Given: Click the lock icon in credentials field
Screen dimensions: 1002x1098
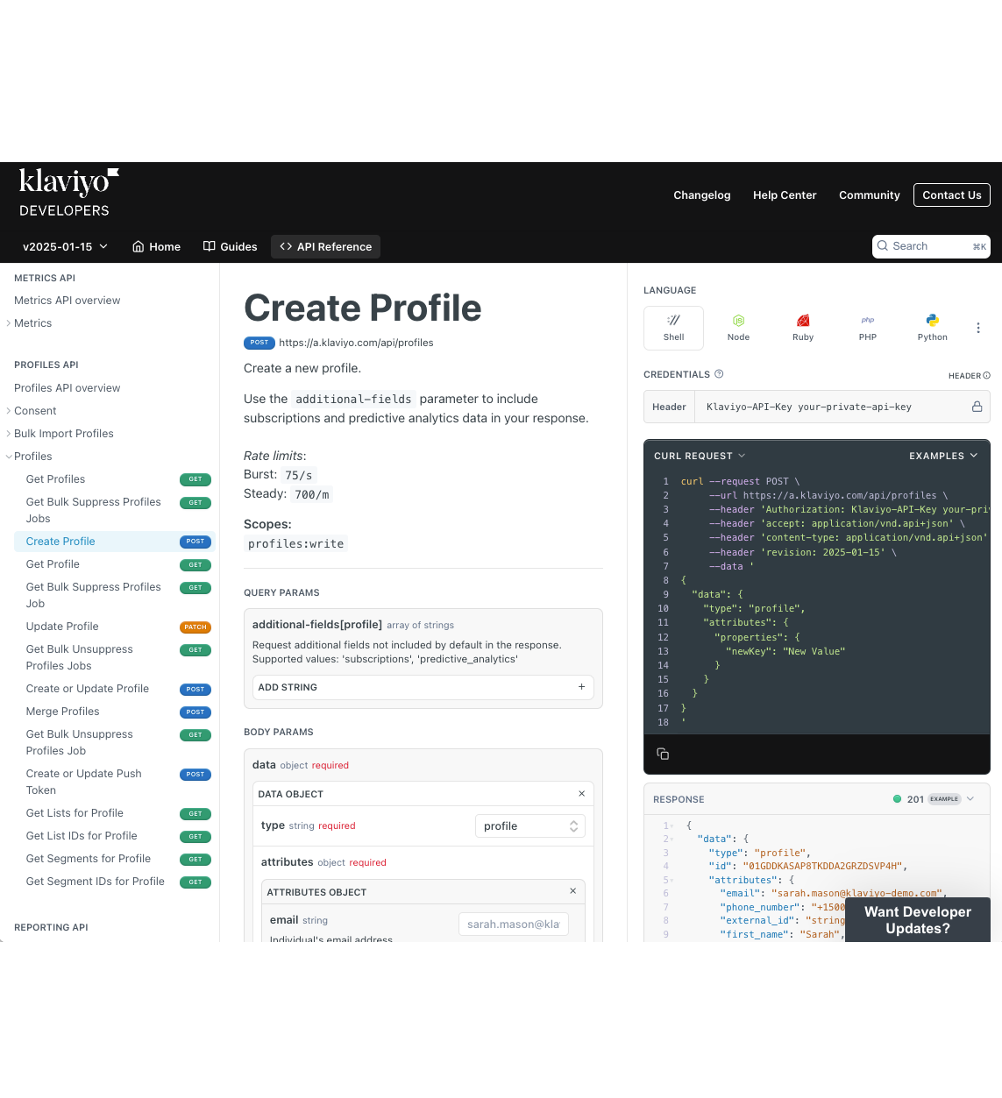Looking at the screenshot, I should [x=977, y=407].
